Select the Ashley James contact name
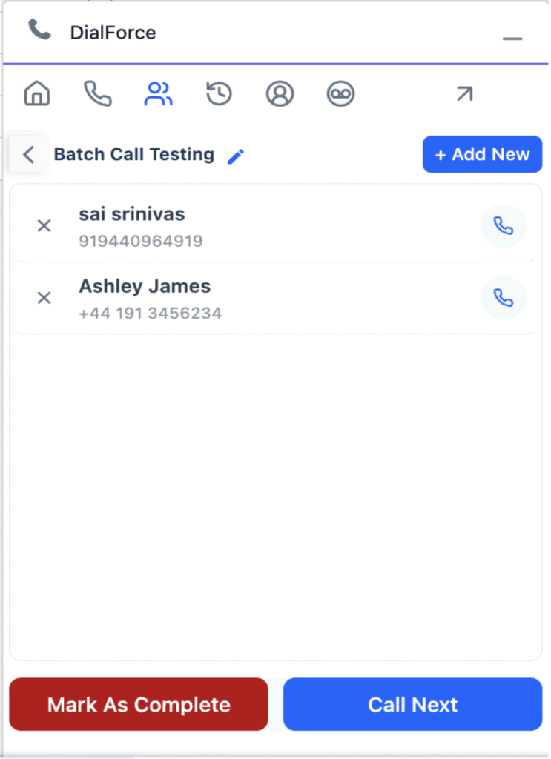Screen dimensions: 551x759 pos(145,286)
